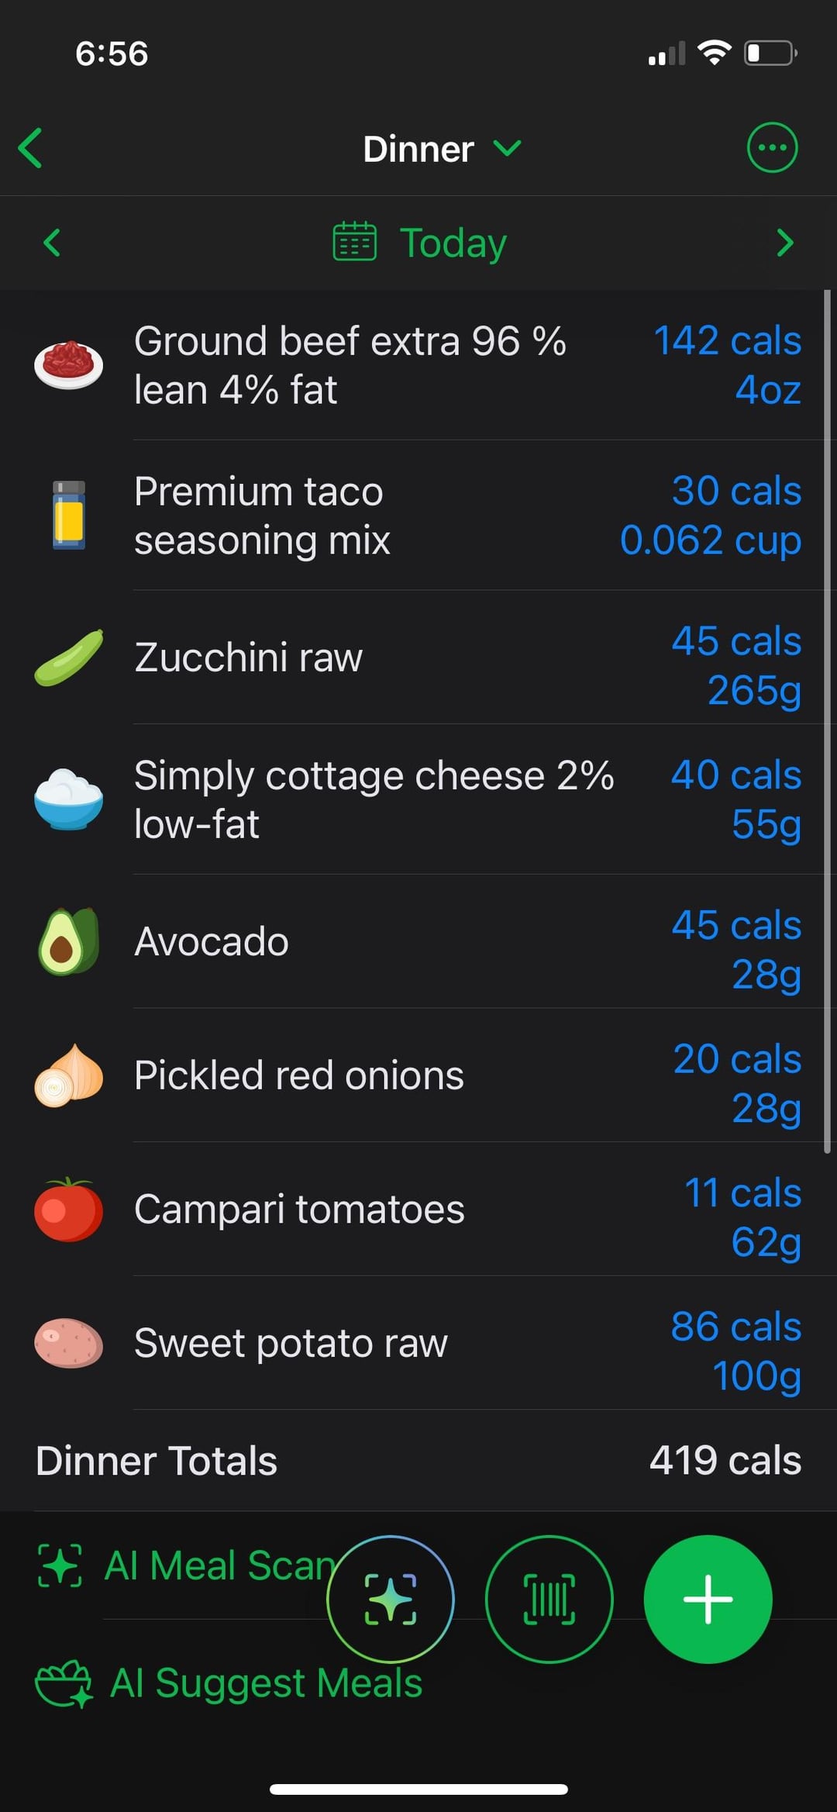Tap the barcode scanner button
Screen dimensions: 837x1812
point(549,1599)
